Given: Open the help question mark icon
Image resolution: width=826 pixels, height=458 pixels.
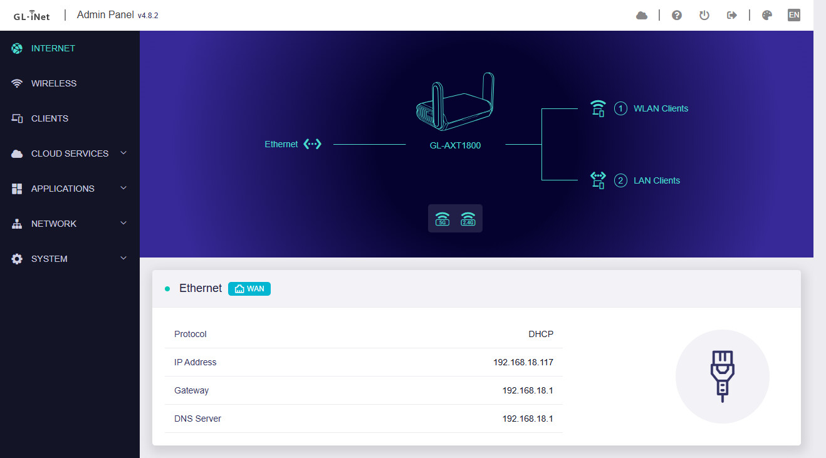Looking at the screenshot, I should pyautogui.click(x=676, y=15).
